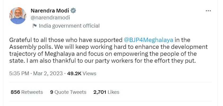Image resolution: width=223 pixels, height=106 pixels.
Task: Click the tweet text body
Action: [109, 50]
